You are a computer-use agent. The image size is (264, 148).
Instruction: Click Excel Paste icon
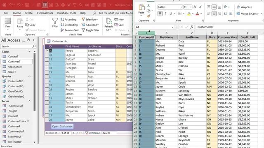[x=141, y=7]
